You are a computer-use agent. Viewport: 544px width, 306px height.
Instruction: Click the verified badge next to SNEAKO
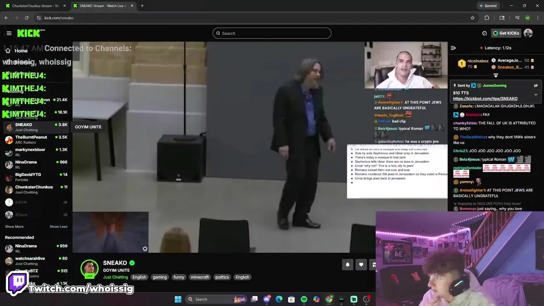[x=132, y=263]
